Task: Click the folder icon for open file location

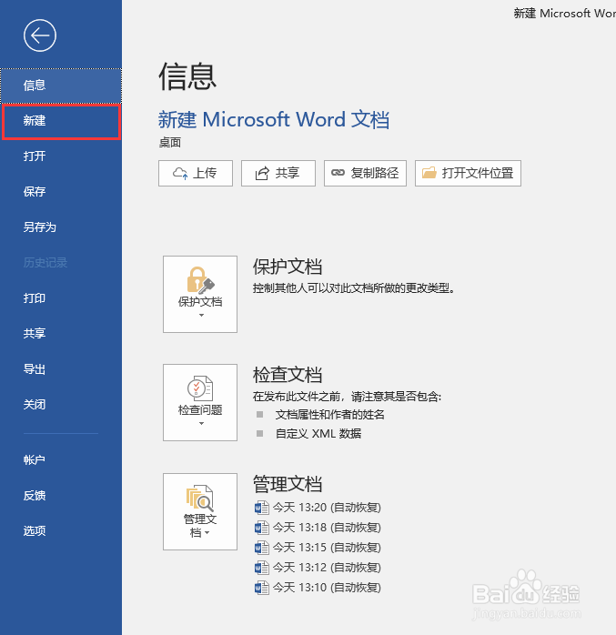Action: [429, 173]
